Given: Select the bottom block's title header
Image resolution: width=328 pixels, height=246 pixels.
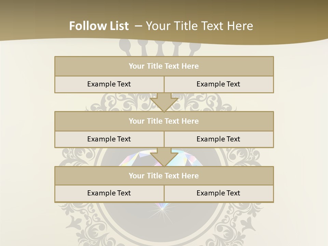Looking at the screenshot, I should 164,176.
